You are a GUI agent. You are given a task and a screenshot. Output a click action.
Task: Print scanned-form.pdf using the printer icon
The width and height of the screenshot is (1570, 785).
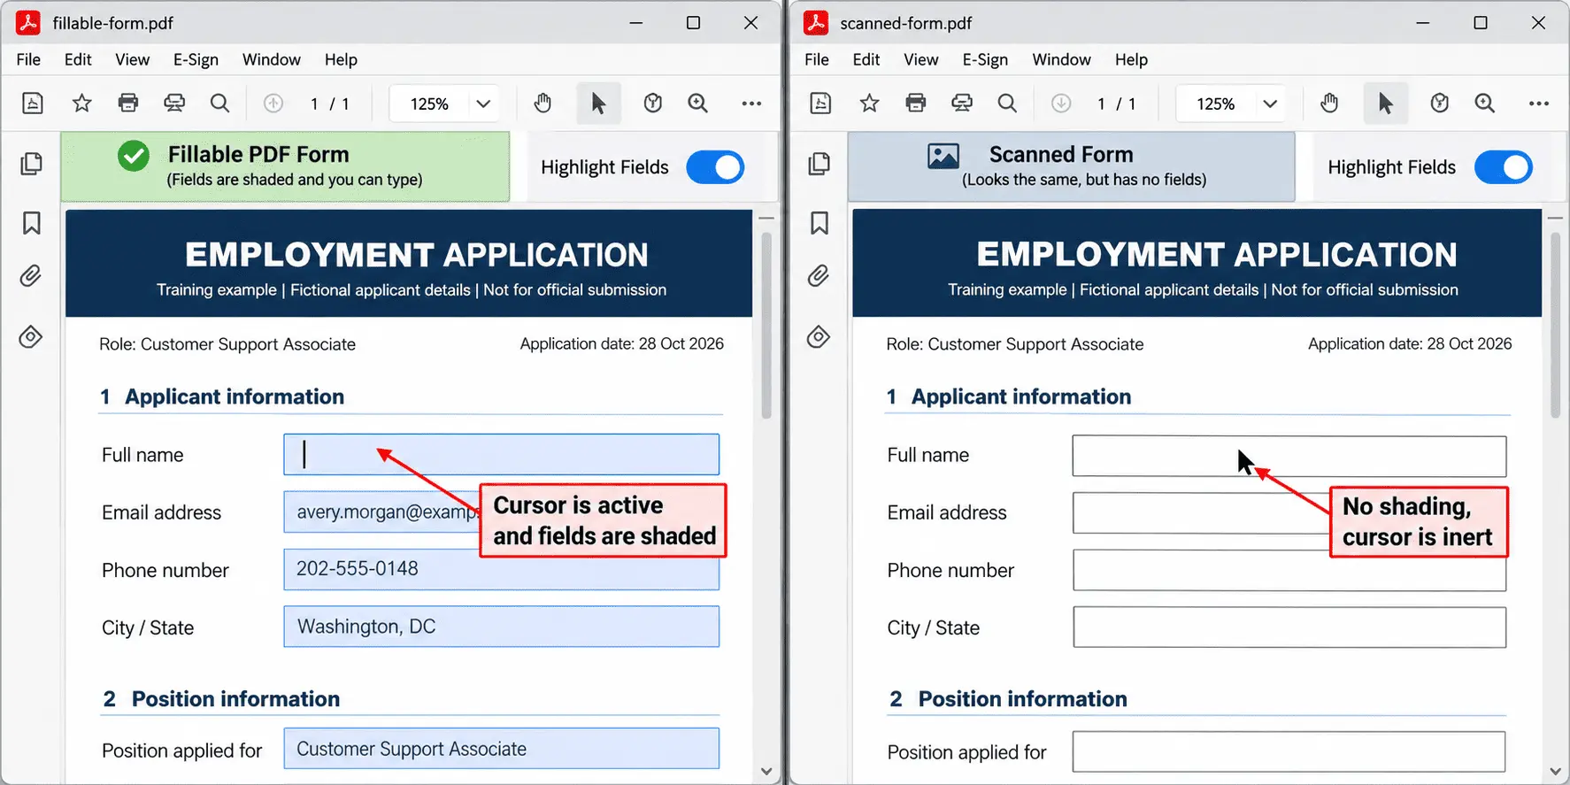(x=916, y=104)
